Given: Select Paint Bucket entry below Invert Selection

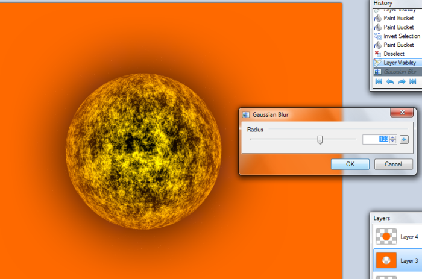Looking at the screenshot, I should coord(398,45).
